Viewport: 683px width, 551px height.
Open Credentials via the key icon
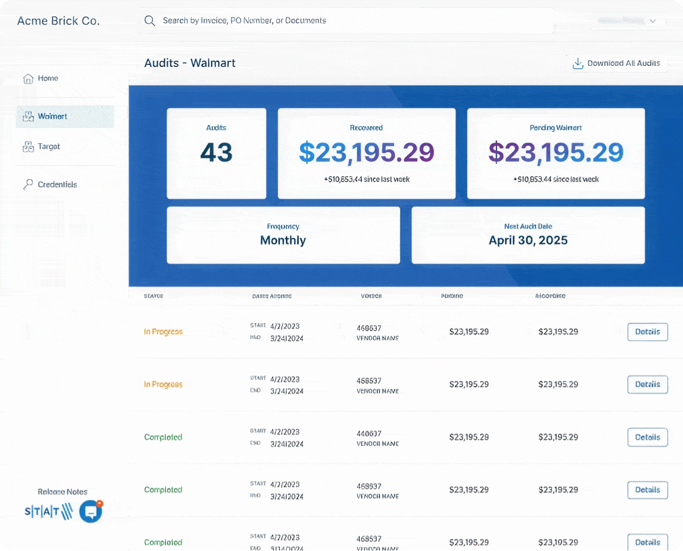tap(28, 185)
